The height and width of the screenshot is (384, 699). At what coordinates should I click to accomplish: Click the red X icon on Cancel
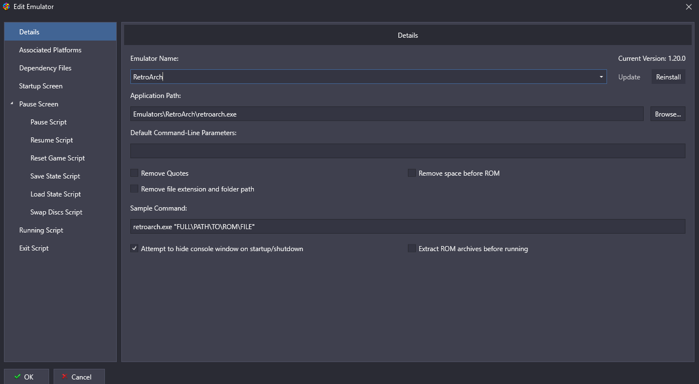[65, 377]
